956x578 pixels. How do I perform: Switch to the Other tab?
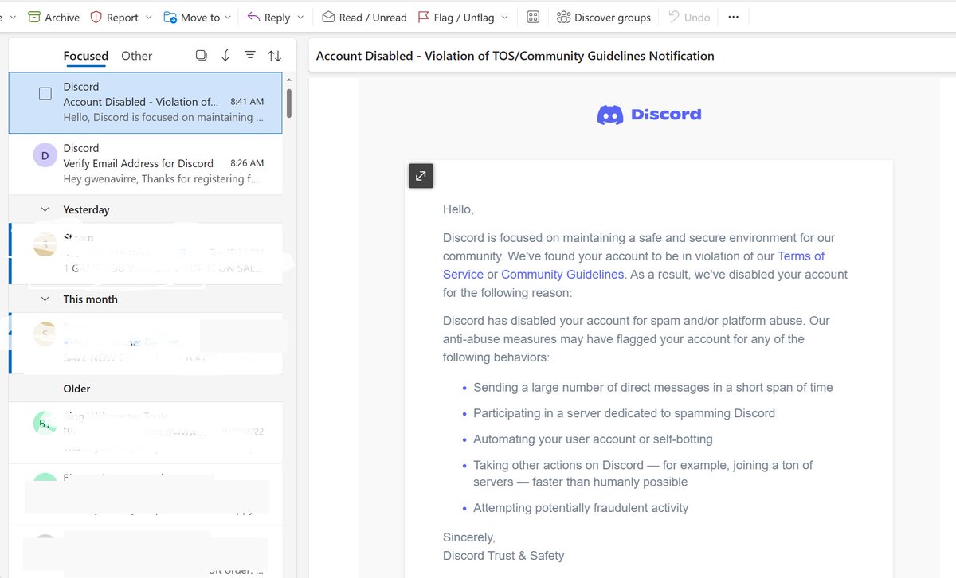tap(136, 56)
